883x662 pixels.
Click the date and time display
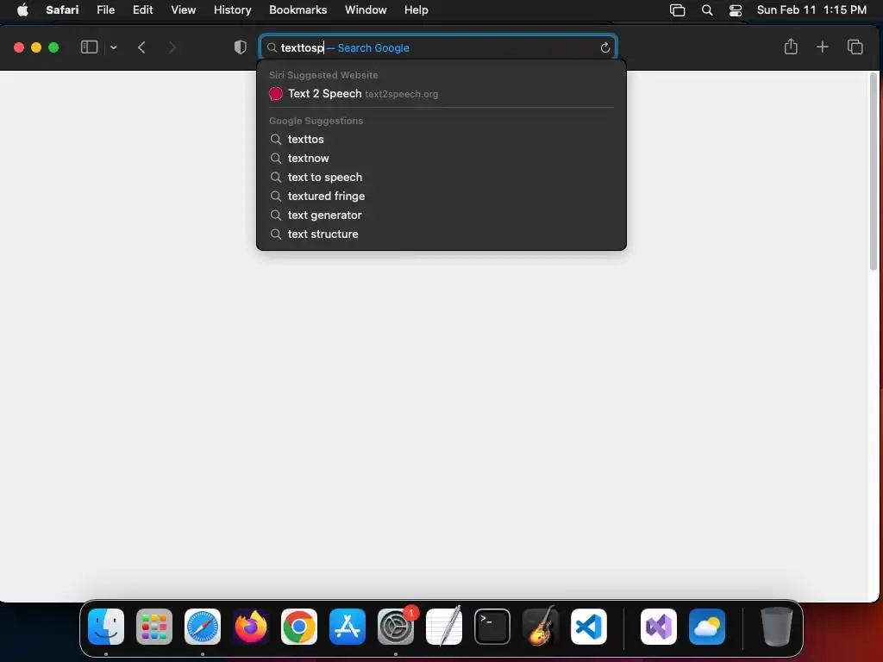pyautogui.click(x=811, y=10)
